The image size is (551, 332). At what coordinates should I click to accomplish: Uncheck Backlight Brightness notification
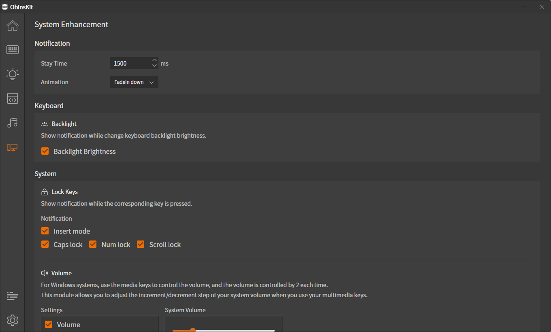coord(45,151)
